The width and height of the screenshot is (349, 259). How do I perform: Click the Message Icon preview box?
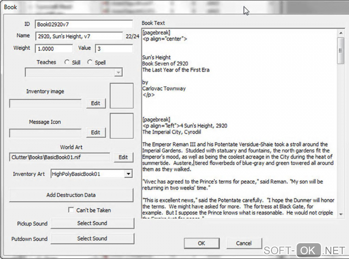(x=121, y=126)
